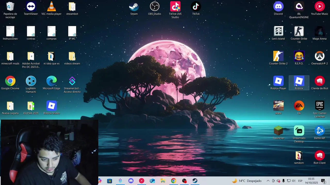Launch JBL QuantumENGINE
This screenshot has width=330, height=185.
pos(299,10)
